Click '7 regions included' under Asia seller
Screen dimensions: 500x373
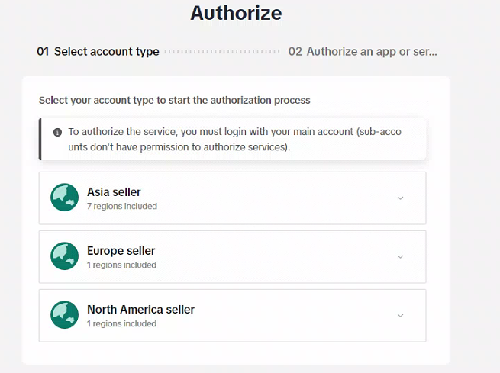click(x=121, y=207)
